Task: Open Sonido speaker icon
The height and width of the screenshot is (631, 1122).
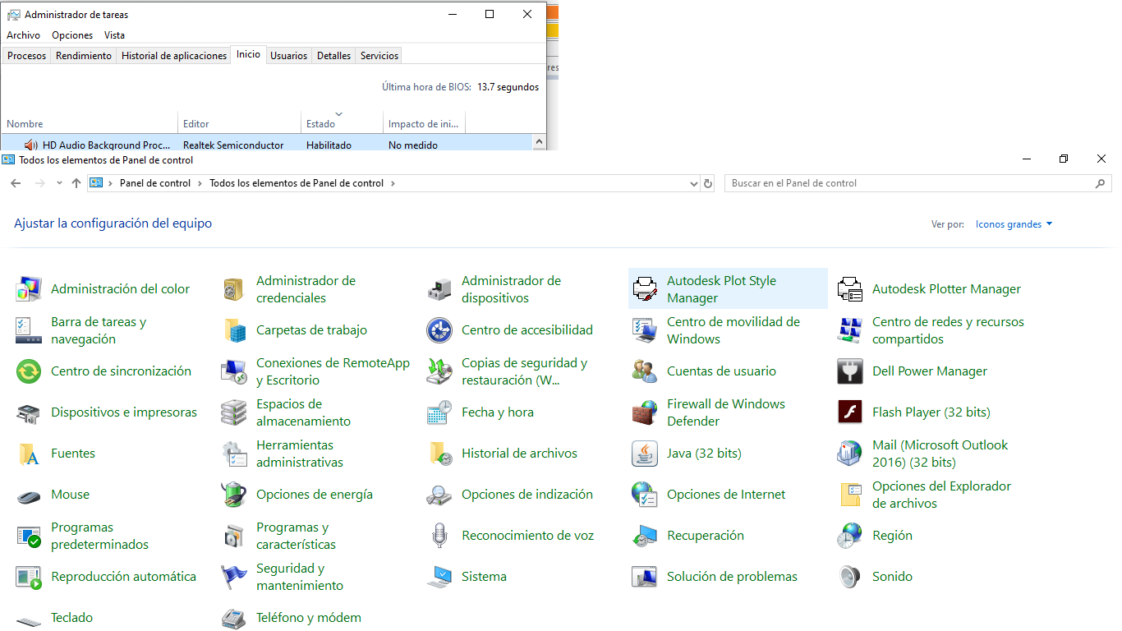Action: coord(850,577)
